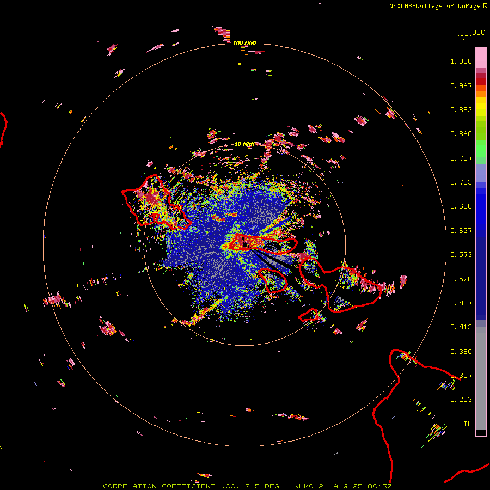This screenshot has height=490, width=490.
Task: Click the 0.893 scale value
Action: coord(461,109)
